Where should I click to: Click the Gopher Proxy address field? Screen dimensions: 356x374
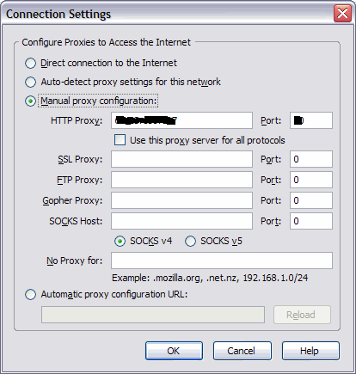(x=181, y=200)
